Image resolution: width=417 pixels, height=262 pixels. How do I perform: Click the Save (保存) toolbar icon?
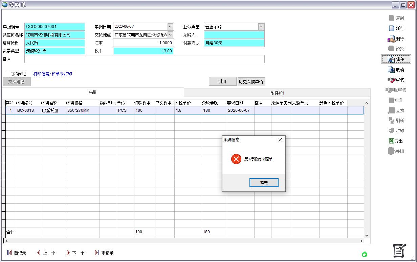pyautogui.click(x=392, y=59)
